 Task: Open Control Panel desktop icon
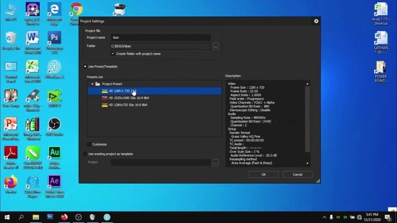pos(11,71)
